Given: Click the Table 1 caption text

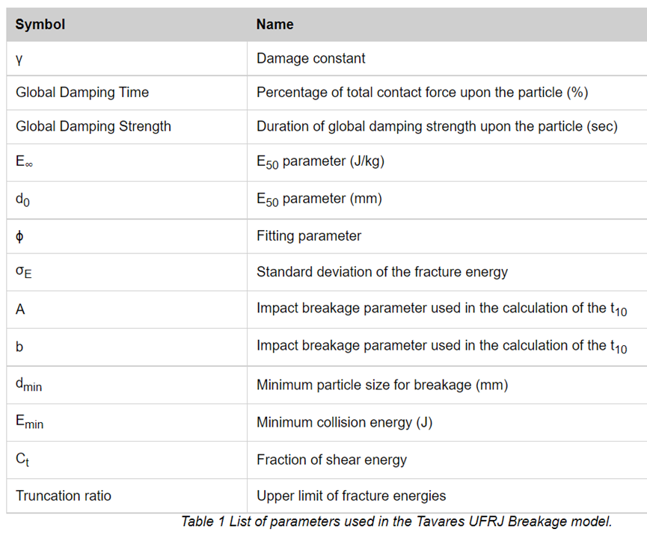Looking at the screenshot, I should pos(396,522).
